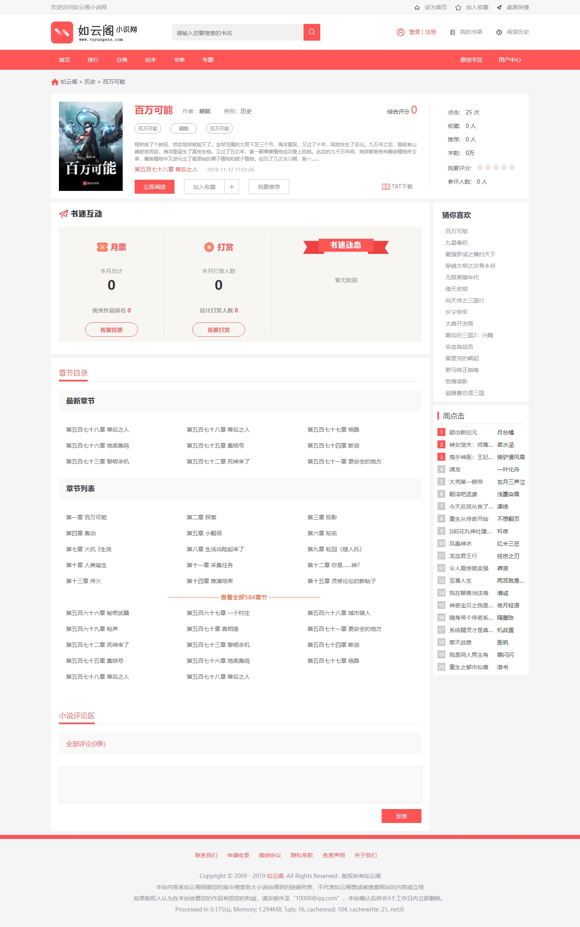Click the 如云阁 site logo
The height and width of the screenshot is (927, 580).
[x=94, y=32]
